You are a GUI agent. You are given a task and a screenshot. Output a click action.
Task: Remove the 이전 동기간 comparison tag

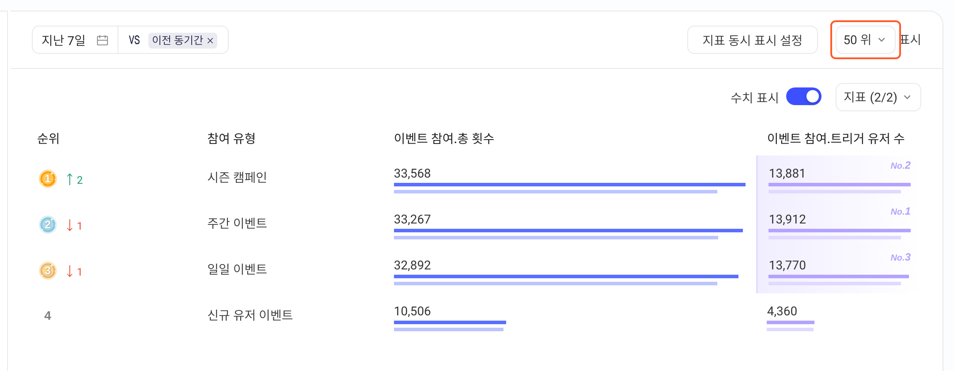coord(210,41)
